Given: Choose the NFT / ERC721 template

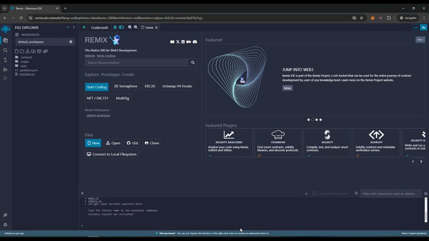Looking at the screenshot, I should [98, 98].
